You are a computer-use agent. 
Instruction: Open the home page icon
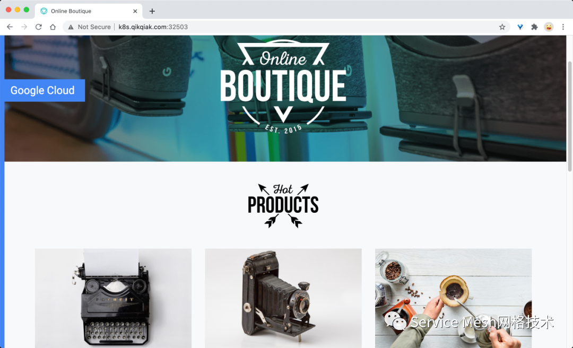click(x=53, y=27)
